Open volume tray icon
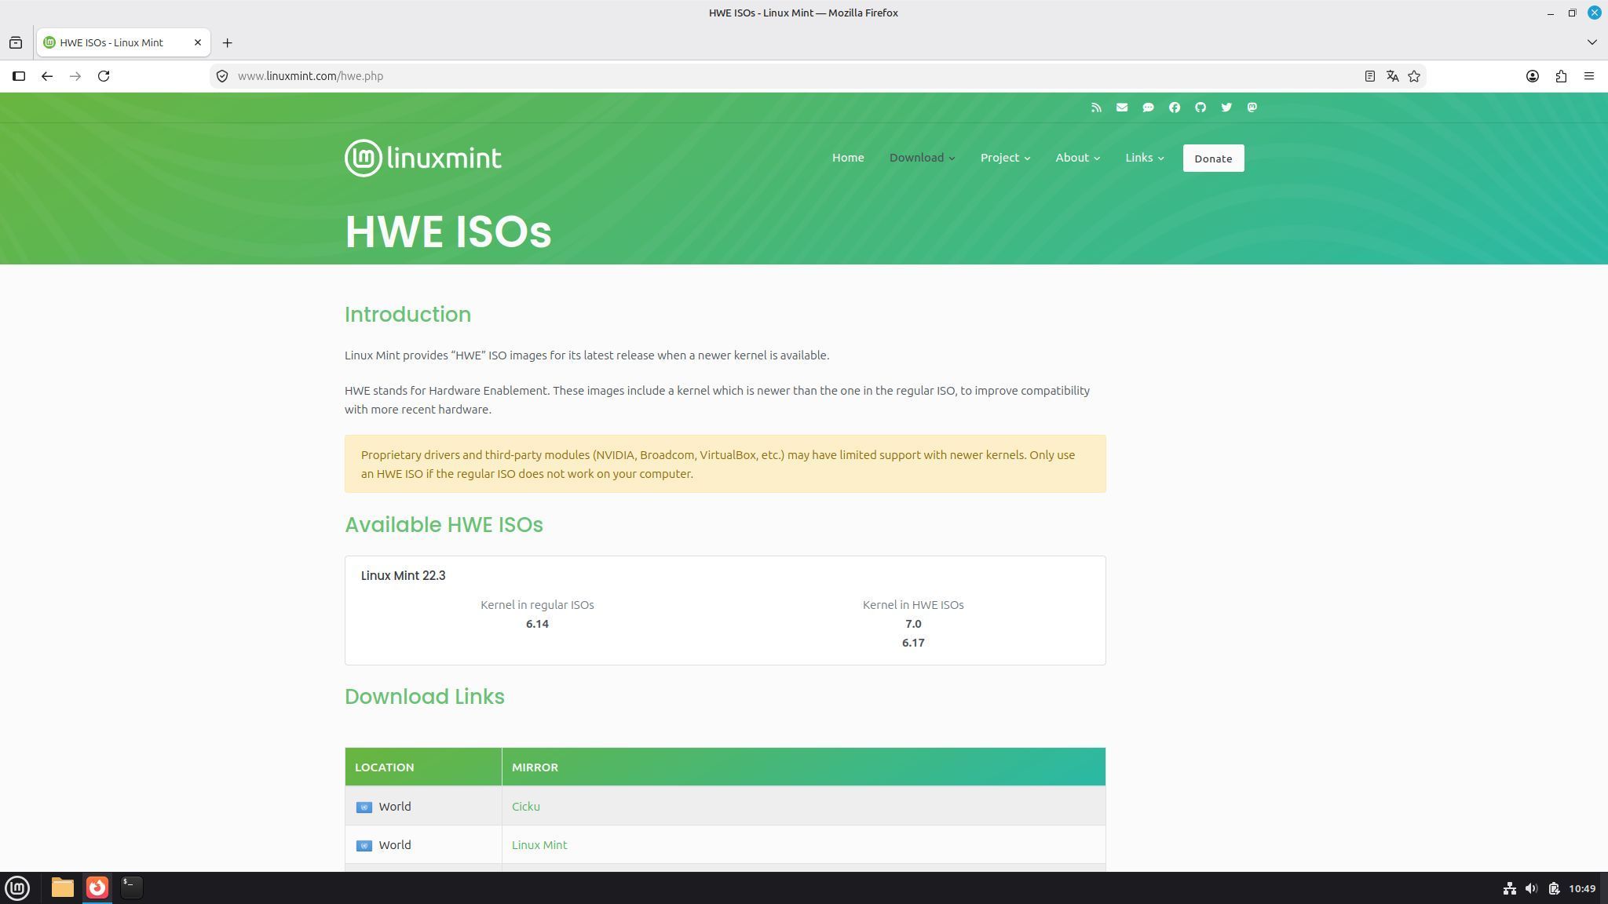The height and width of the screenshot is (904, 1608). click(1531, 888)
